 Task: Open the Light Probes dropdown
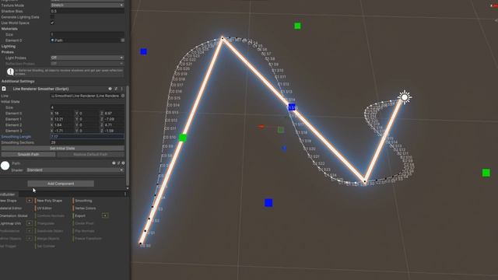click(x=87, y=58)
